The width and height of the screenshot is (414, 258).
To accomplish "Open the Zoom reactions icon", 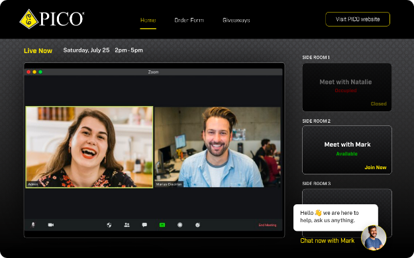I will point(197,225).
